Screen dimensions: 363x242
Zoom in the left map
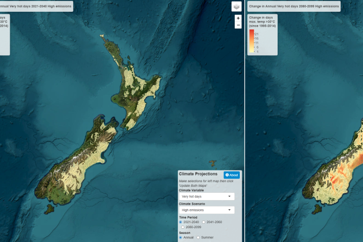pos(238,18)
